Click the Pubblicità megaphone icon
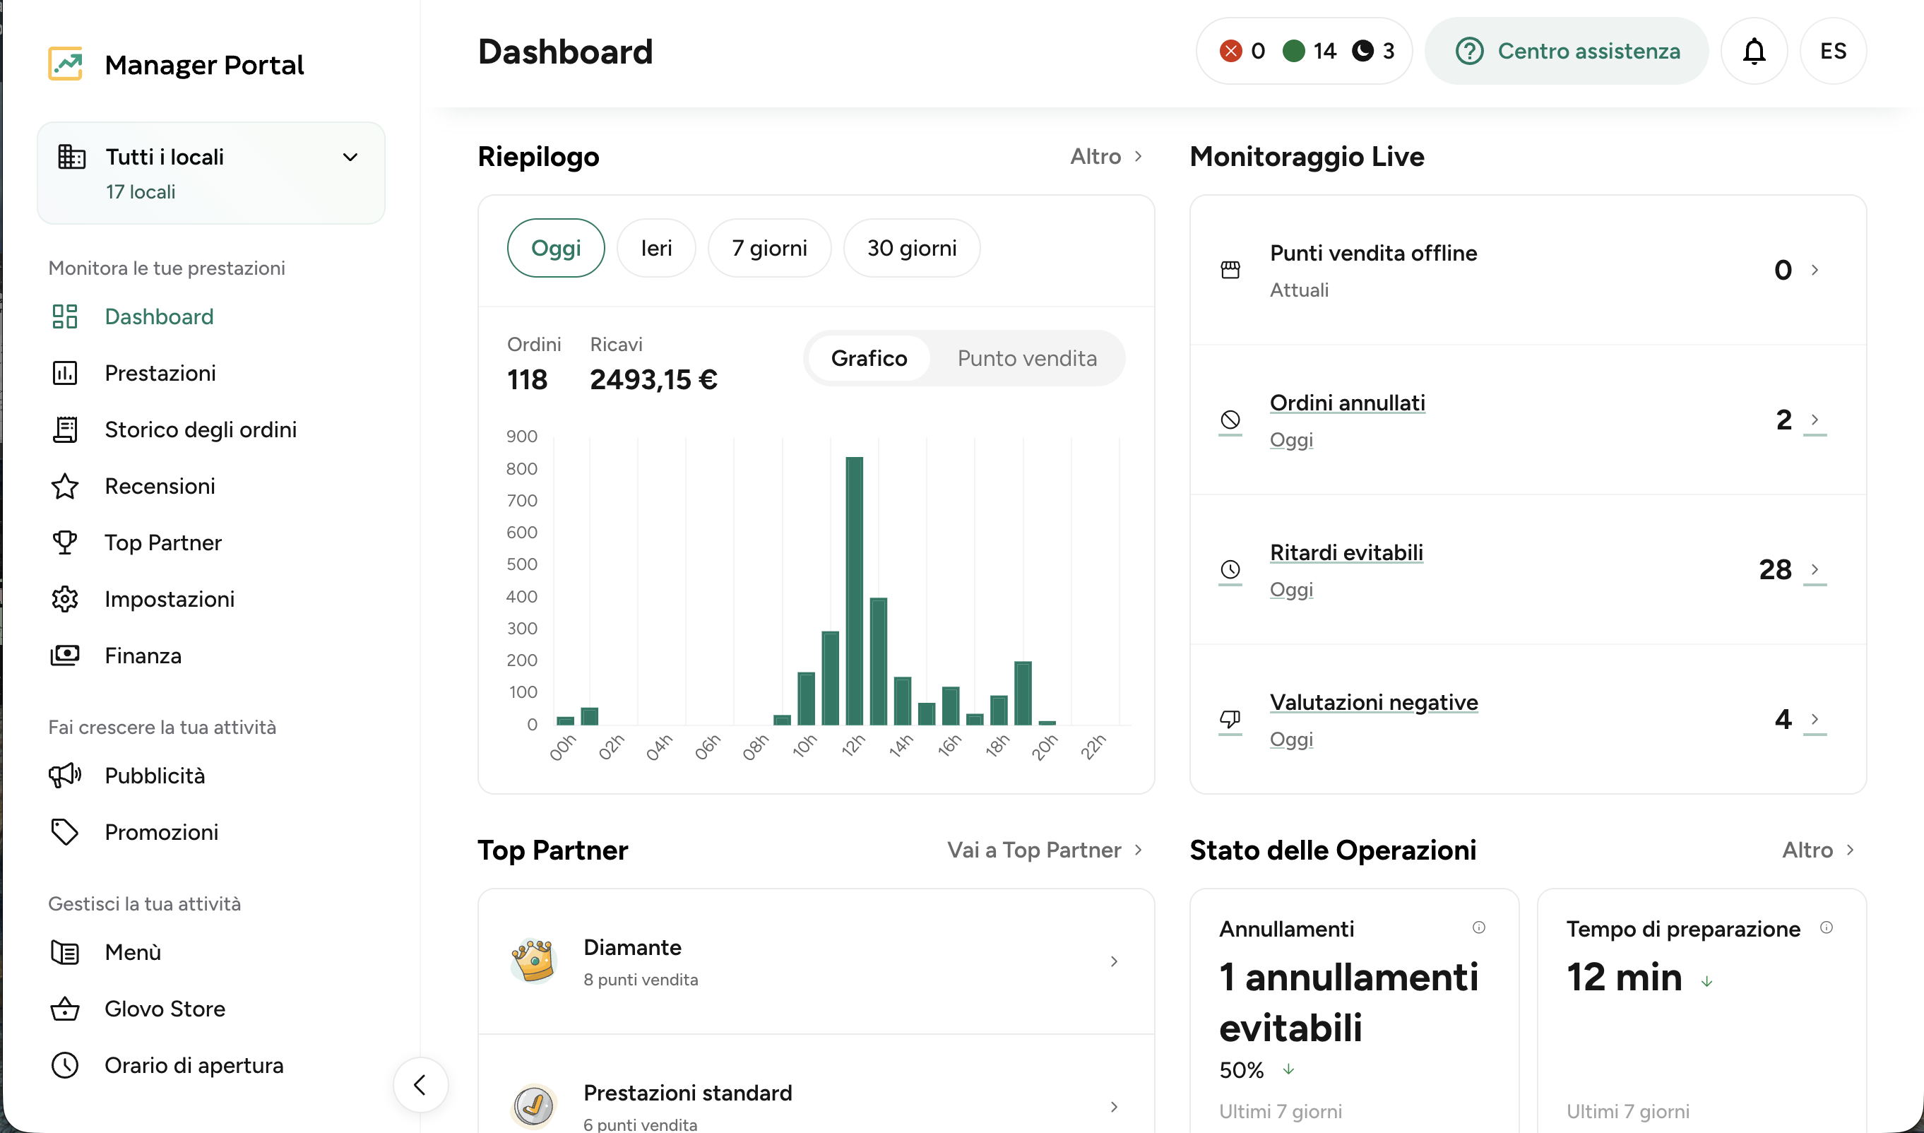The width and height of the screenshot is (1924, 1133). click(65, 775)
